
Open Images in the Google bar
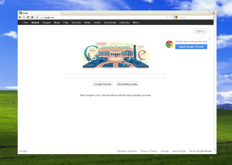pos(47,22)
